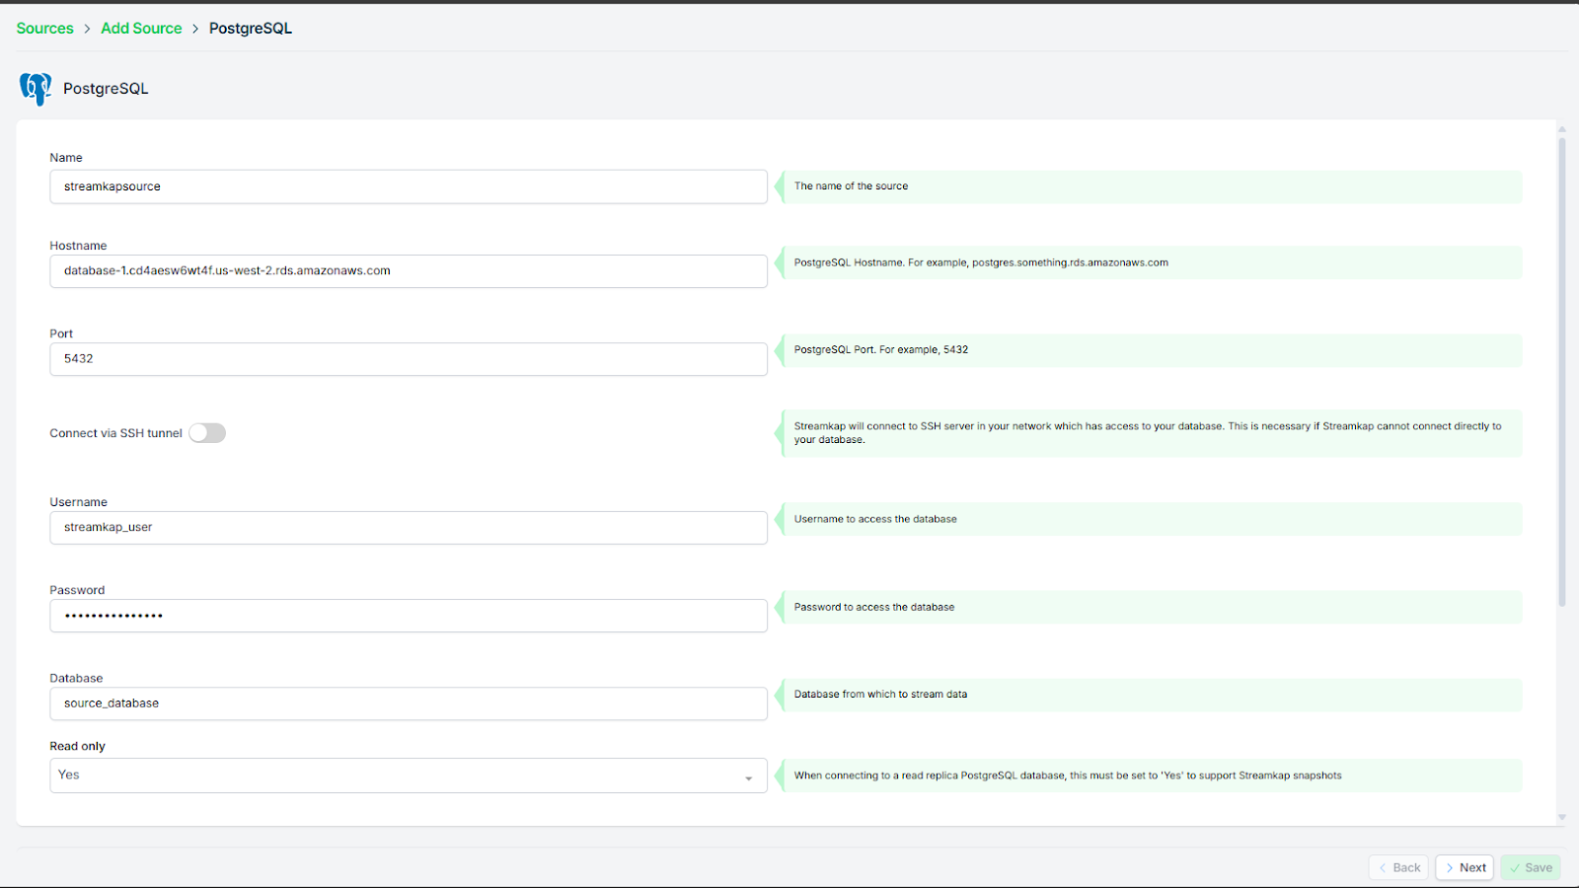Click the read replica snapshot hint text
The image size is (1579, 888).
(1068, 776)
